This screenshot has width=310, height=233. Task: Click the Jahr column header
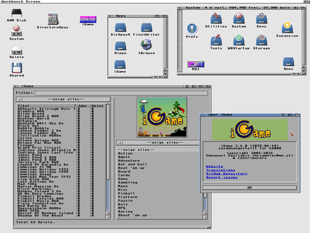pos(84,106)
